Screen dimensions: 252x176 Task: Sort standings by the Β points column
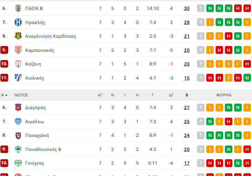187,95
